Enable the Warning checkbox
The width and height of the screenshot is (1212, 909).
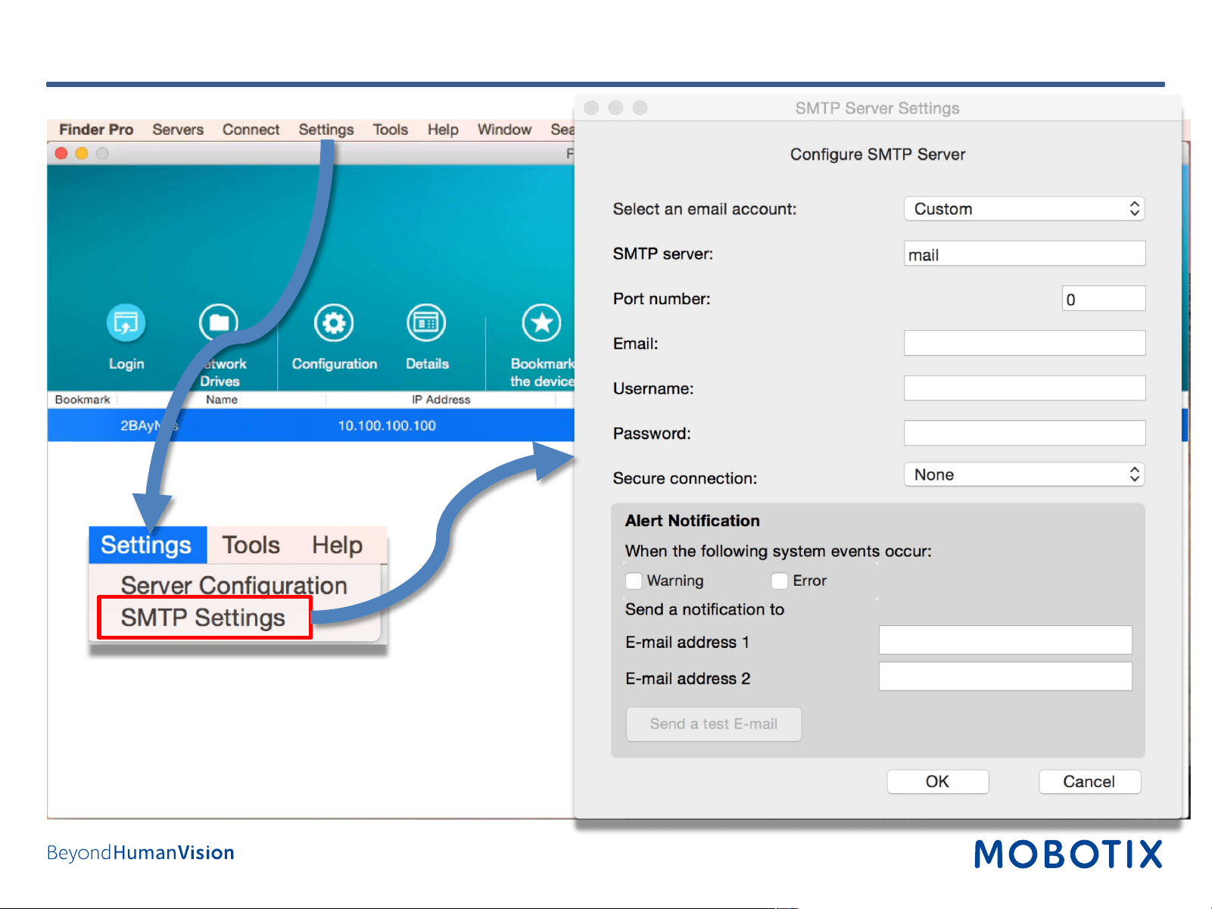[x=634, y=581]
